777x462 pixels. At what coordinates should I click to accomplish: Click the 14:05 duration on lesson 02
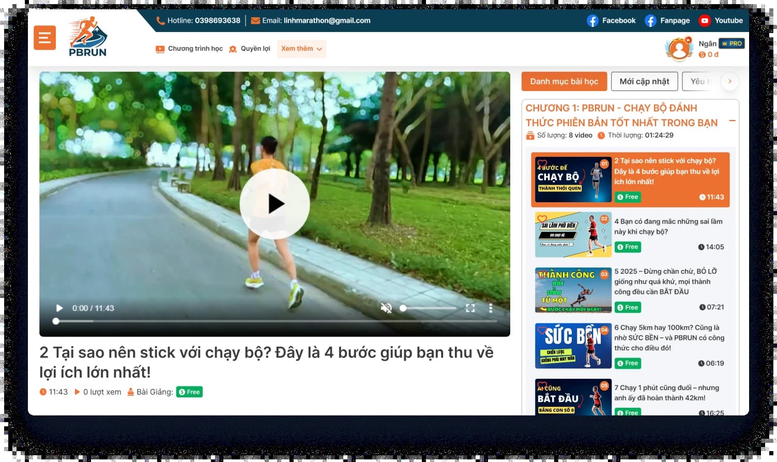711,247
